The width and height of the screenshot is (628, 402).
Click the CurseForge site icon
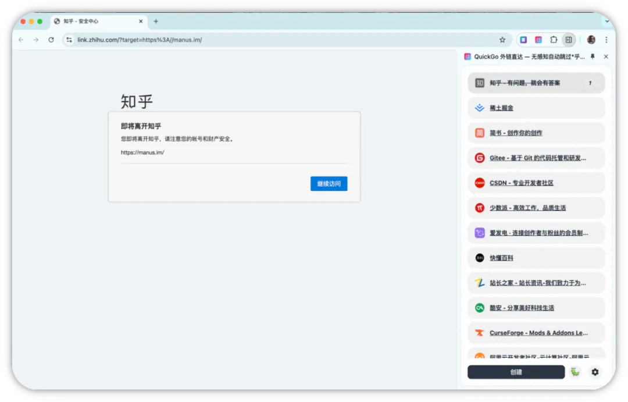(x=479, y=333)
